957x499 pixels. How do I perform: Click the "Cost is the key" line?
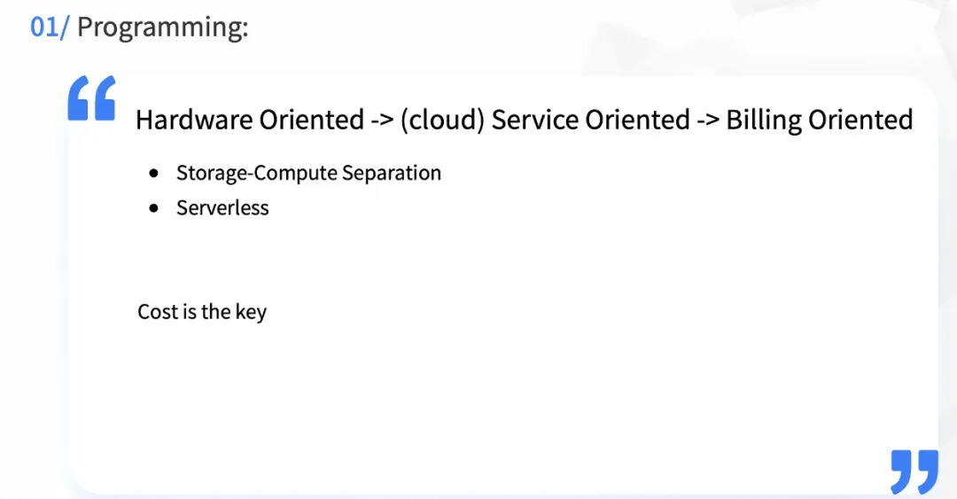pyautogui.click(x=202, y=312)
